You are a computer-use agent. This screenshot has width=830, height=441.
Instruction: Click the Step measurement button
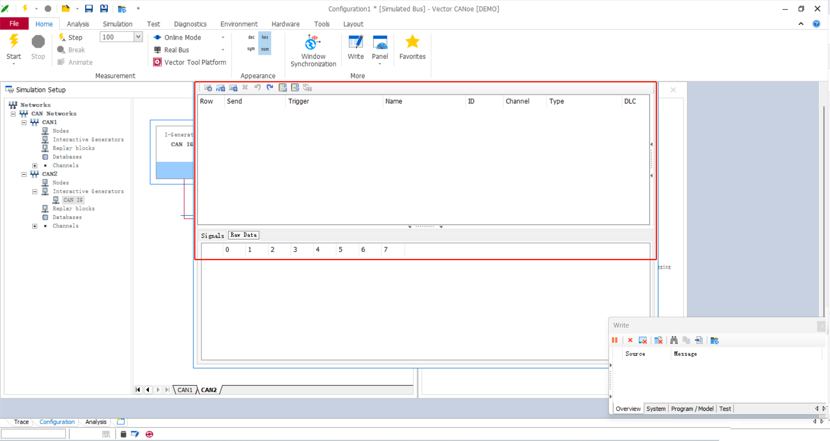click(x=70, y=38)
